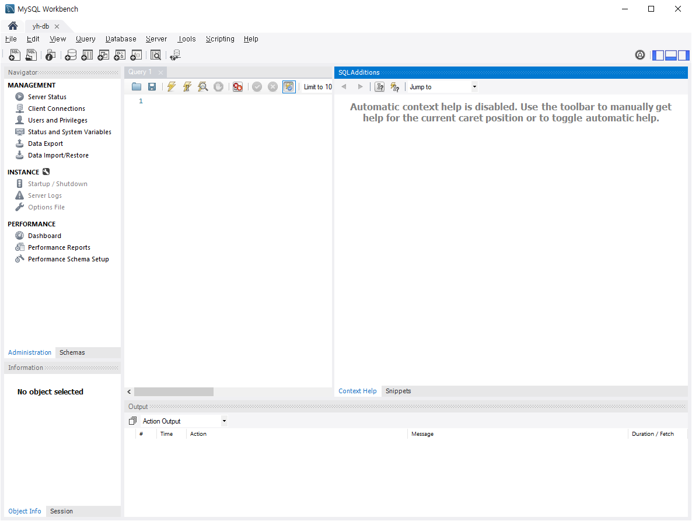Viewport: 692px width, 521px height.
Task: Select the Object Info tab
Action: tap(25, 511)
